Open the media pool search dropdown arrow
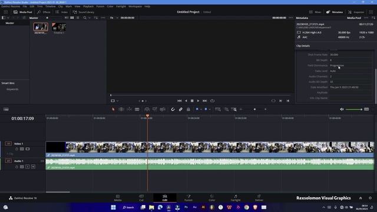 coord(90,18)
